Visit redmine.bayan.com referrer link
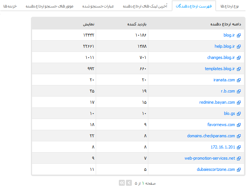The height and width of the screenshot is (188, 247). coord(217,102)
